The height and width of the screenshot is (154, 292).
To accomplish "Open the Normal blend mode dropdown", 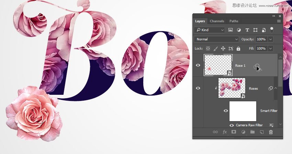I will tap(216, 39).
